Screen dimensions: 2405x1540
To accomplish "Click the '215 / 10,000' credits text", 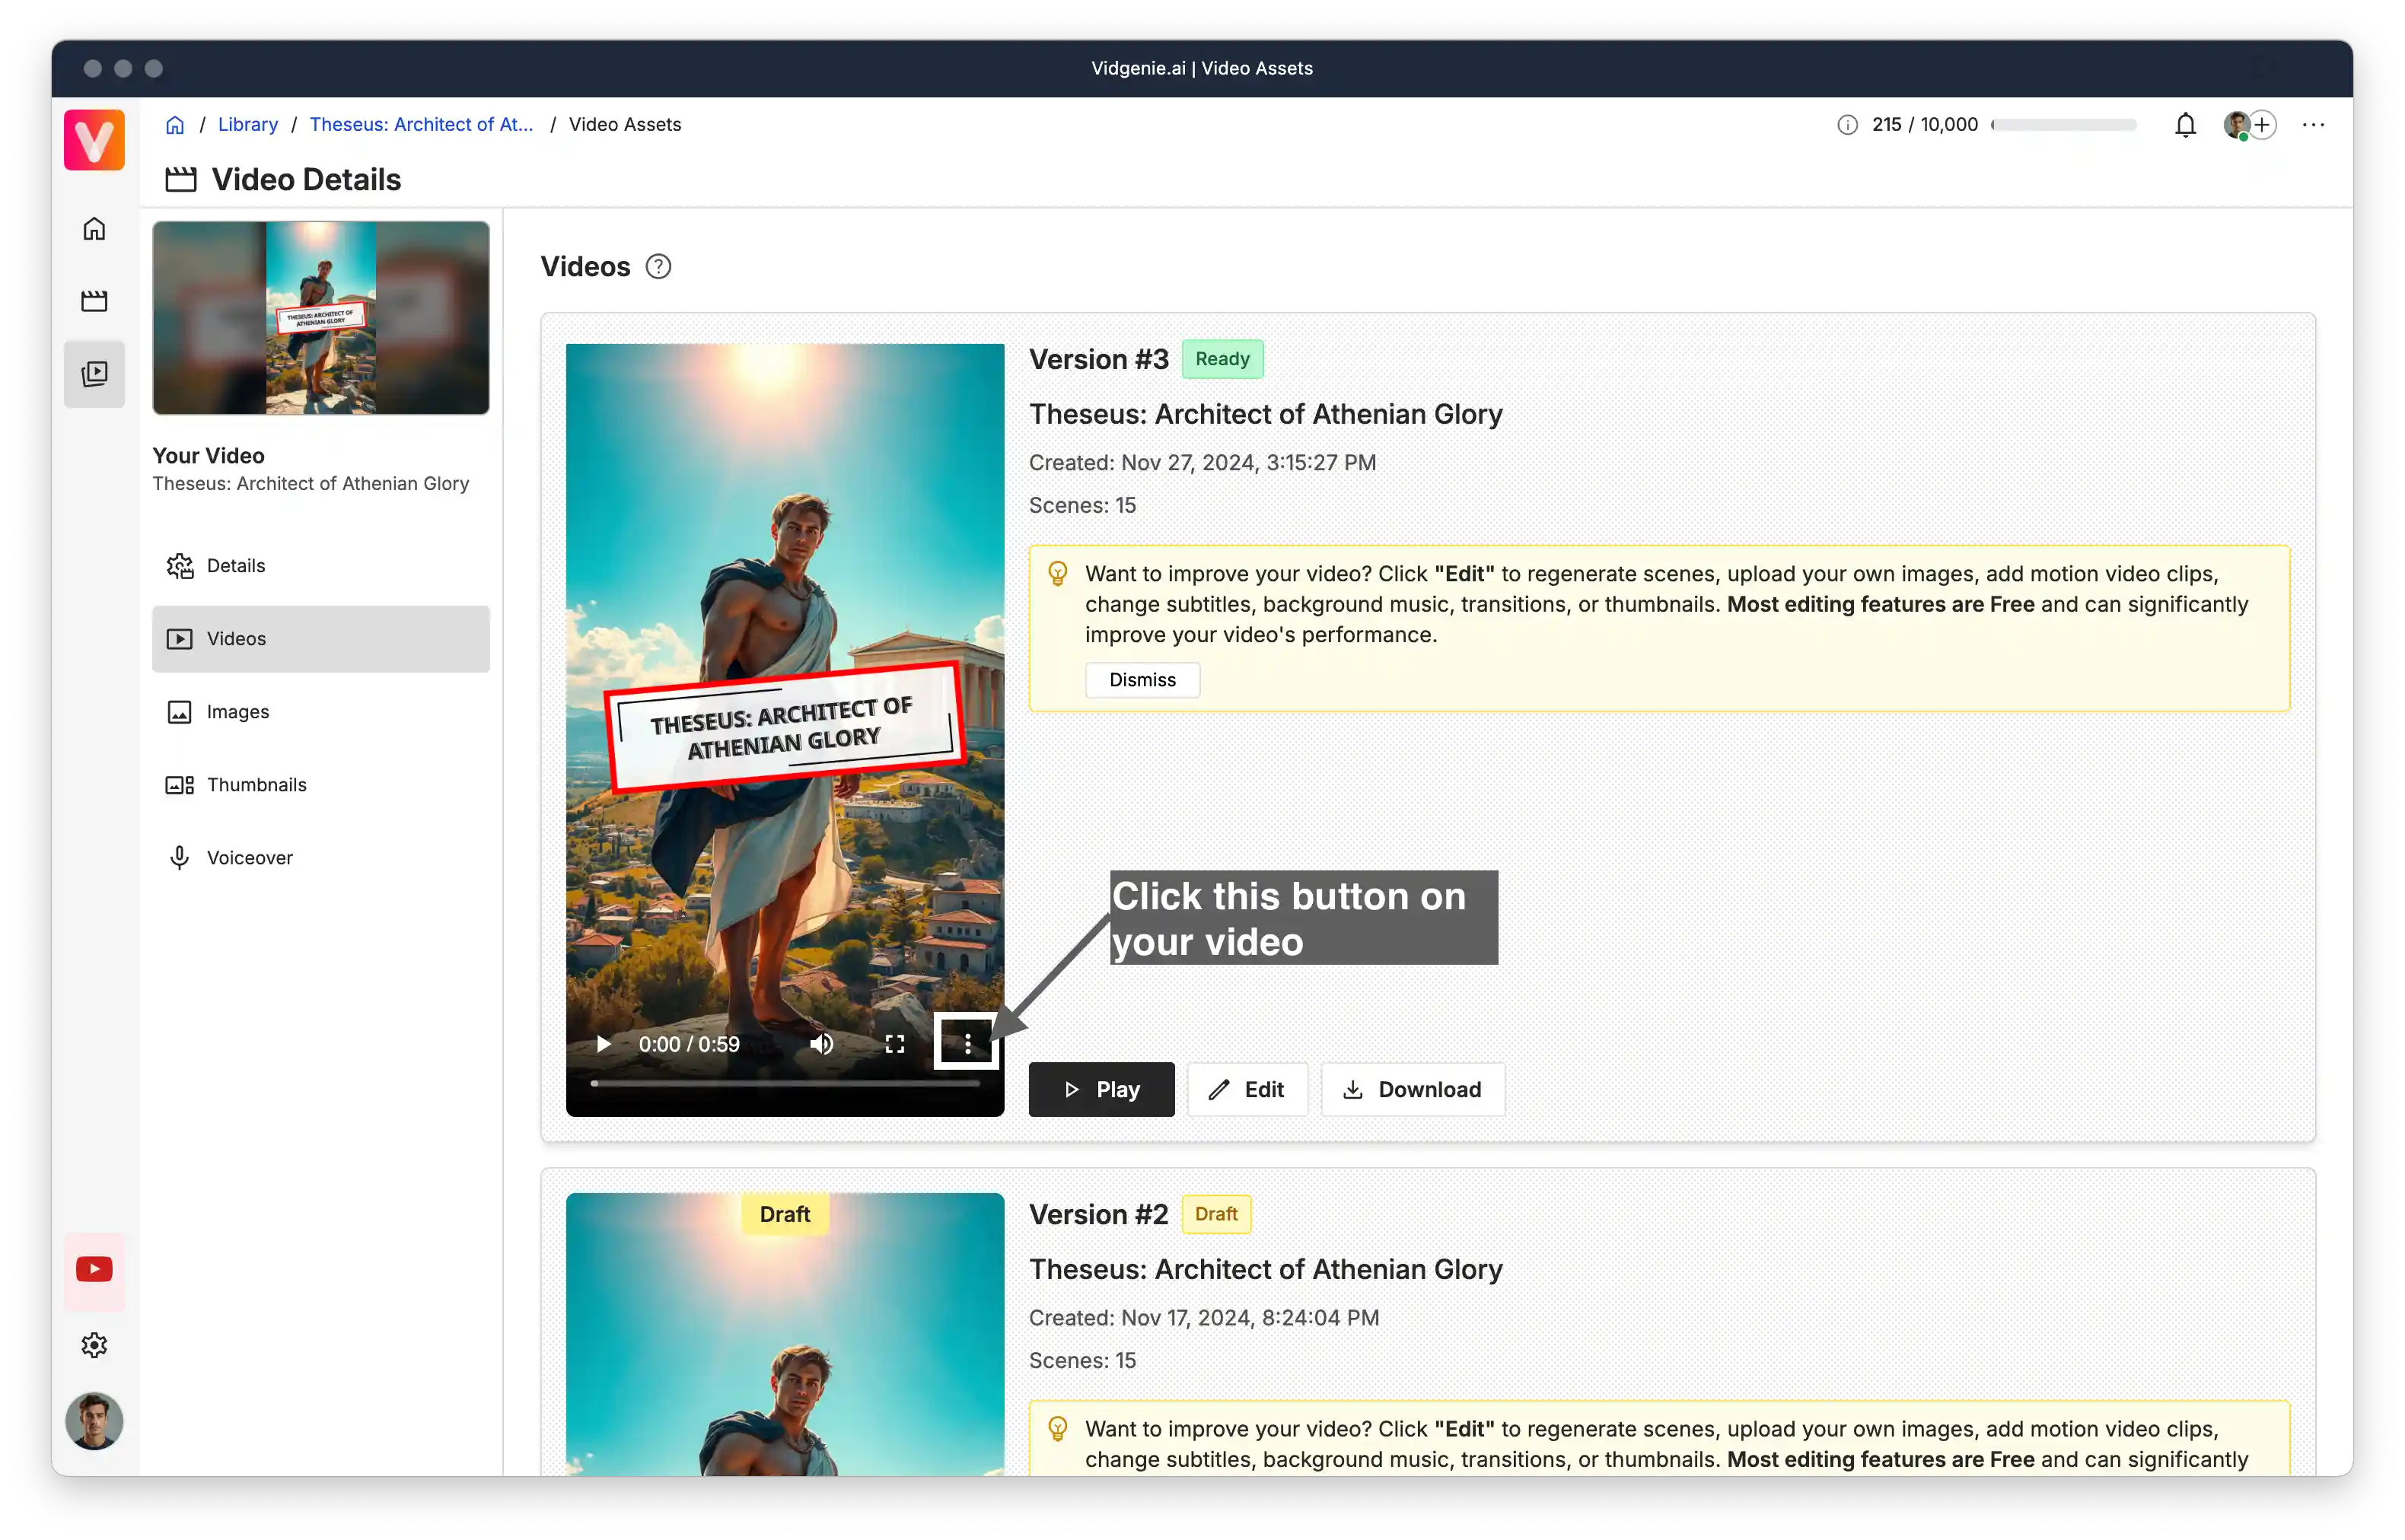I will coord(1925,125).
